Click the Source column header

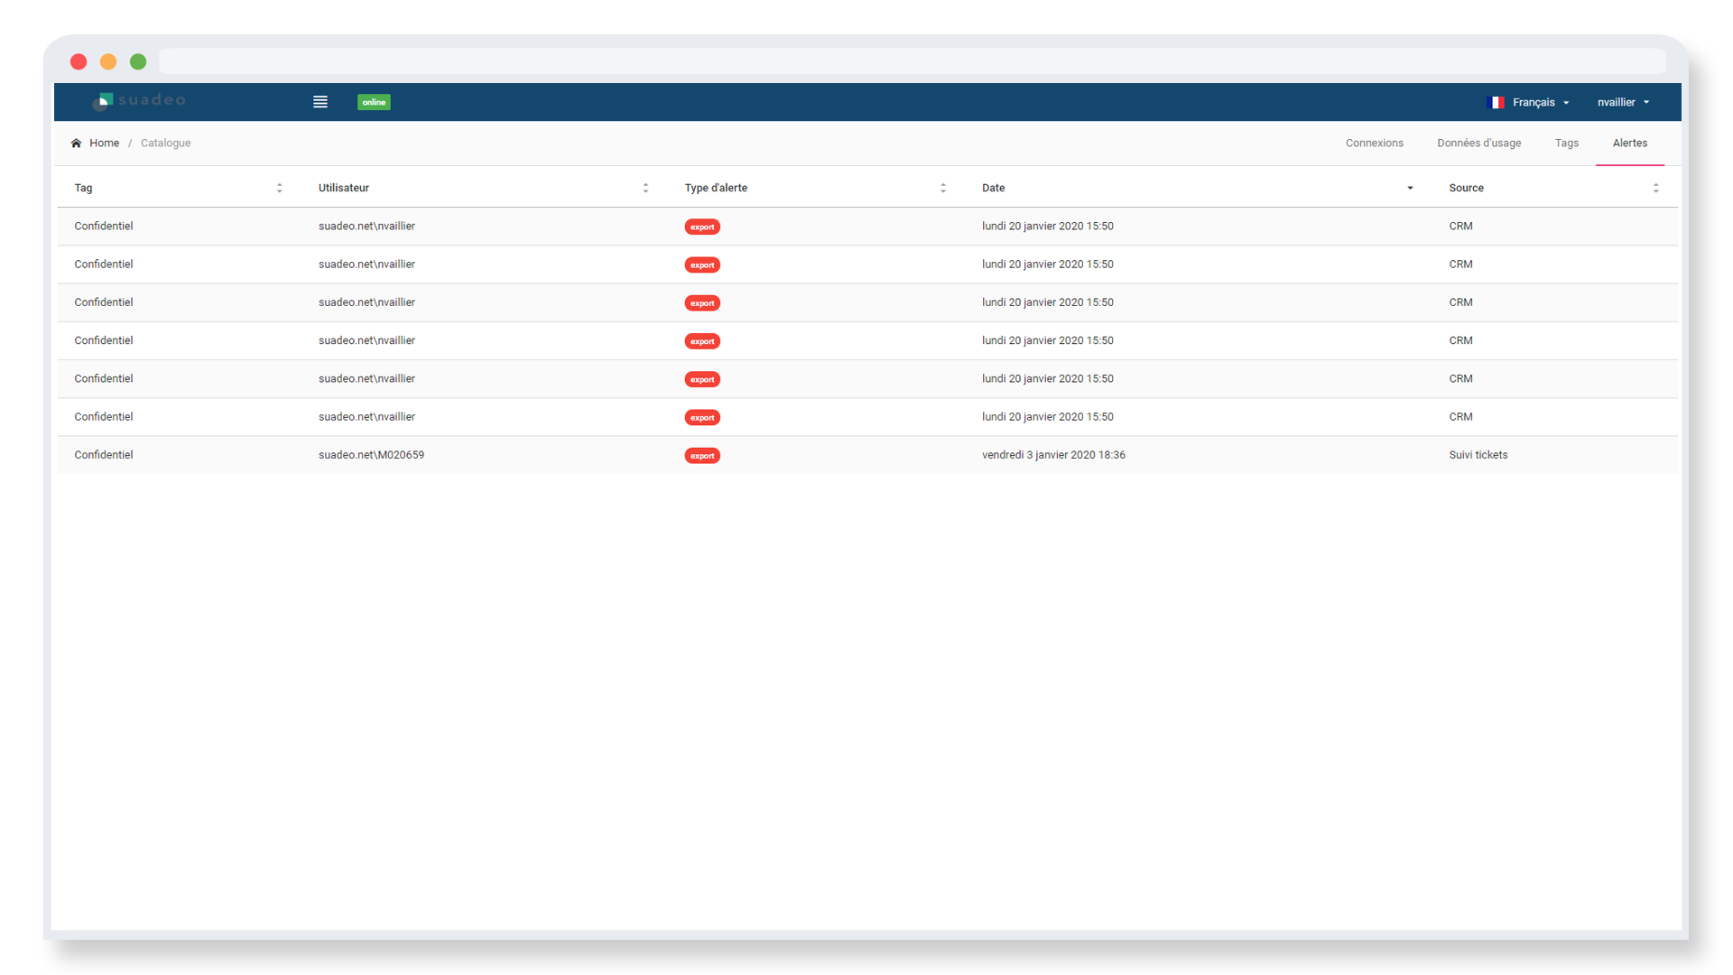point(1466,188)
